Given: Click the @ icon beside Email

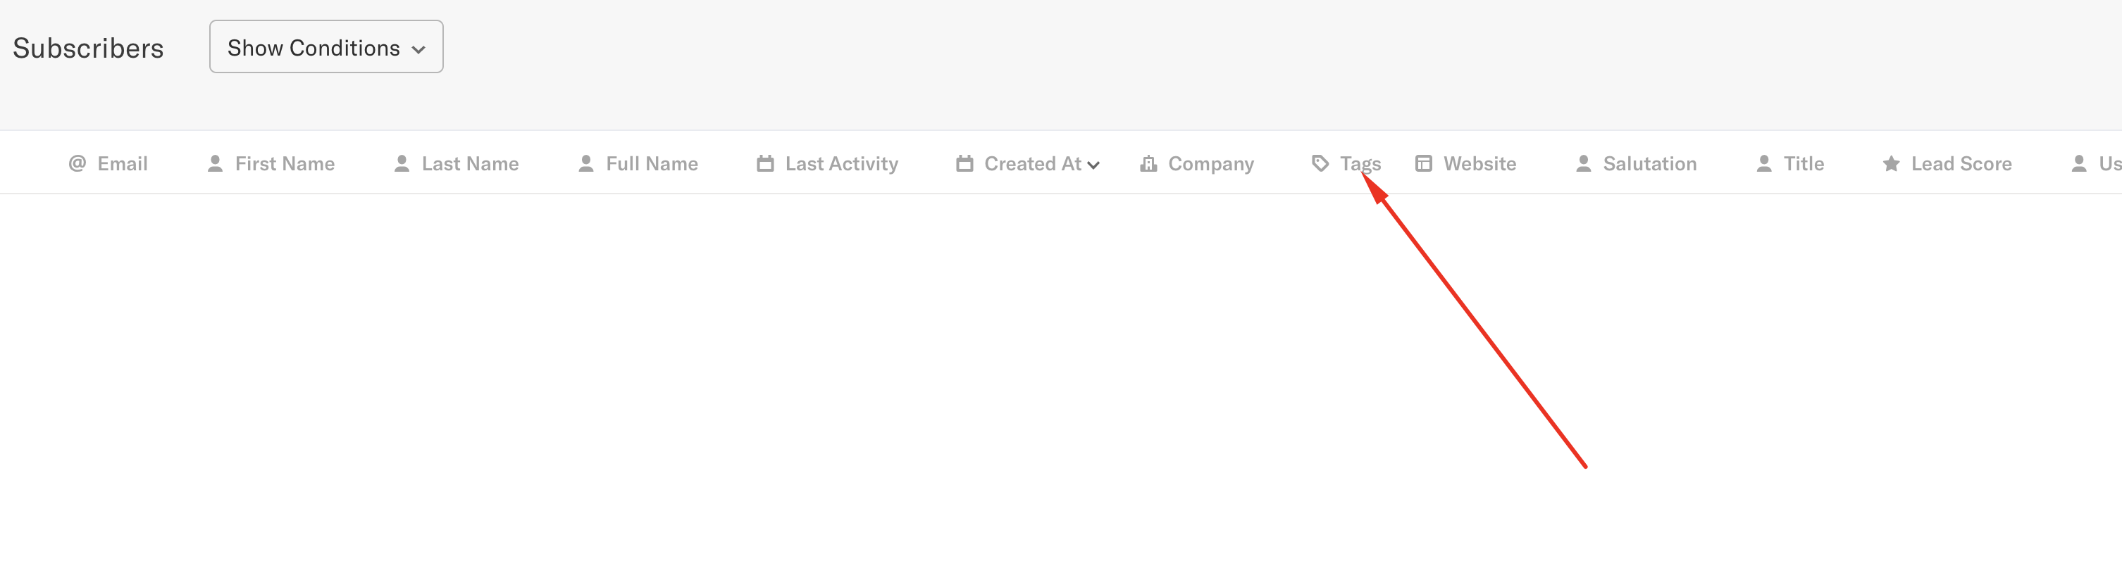Looking at the screenshot, I should [x=77, y=163].
